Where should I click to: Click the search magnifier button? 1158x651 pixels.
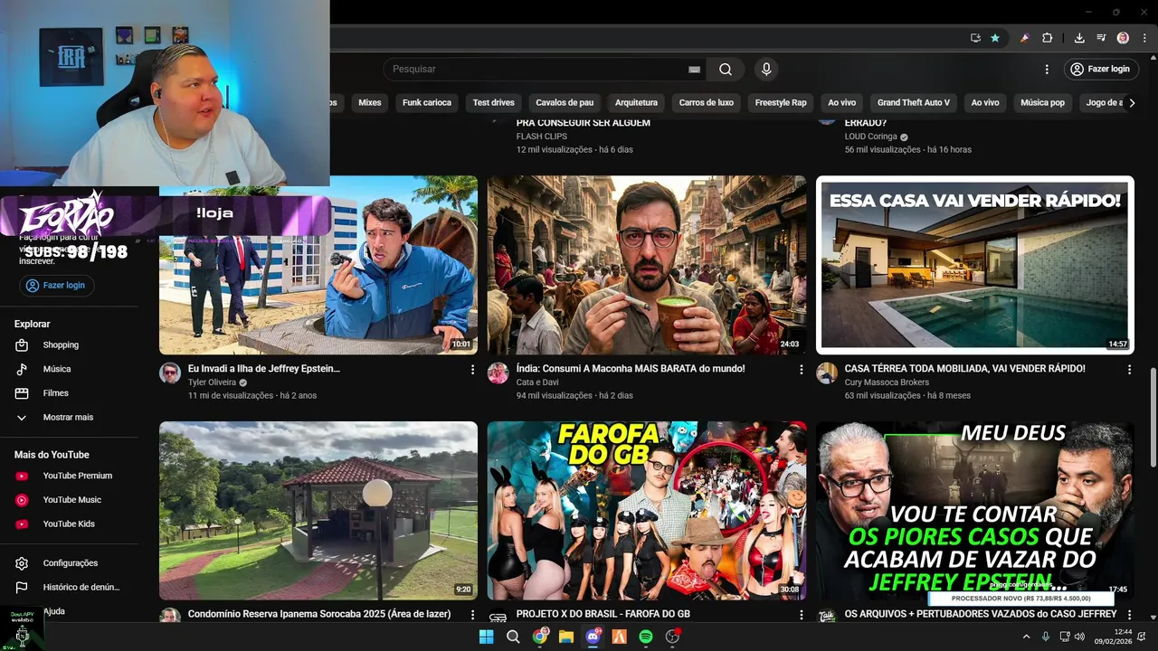tap(726, 70)
